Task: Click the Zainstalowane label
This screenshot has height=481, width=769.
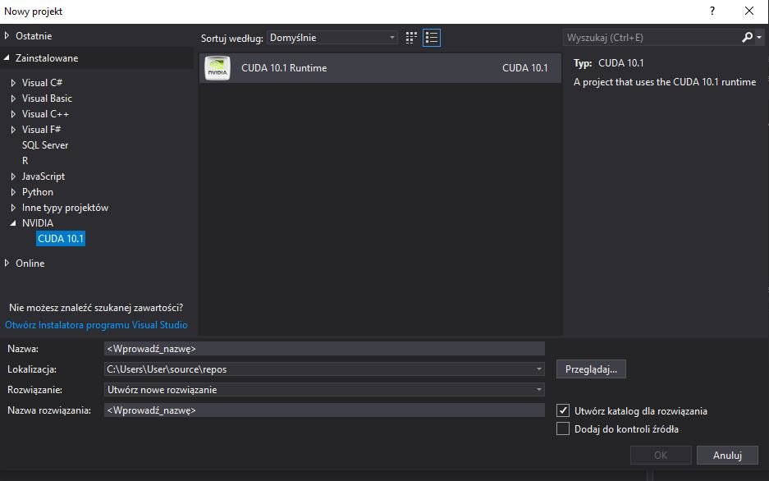Action: (47, 57)
